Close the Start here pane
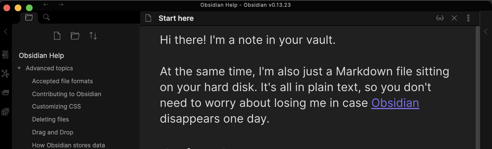 pyautogui.click(x=454, y=18)
